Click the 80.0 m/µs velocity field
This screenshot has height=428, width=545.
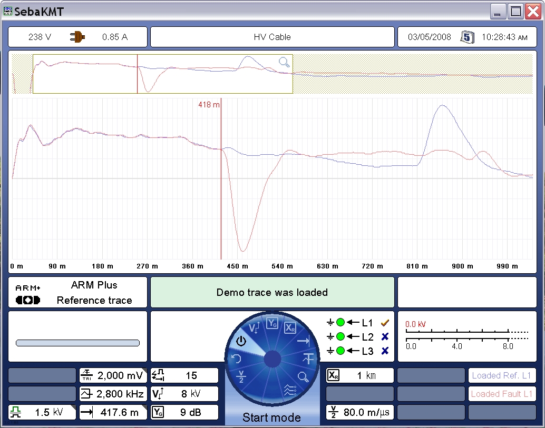(x=359, y=412)
